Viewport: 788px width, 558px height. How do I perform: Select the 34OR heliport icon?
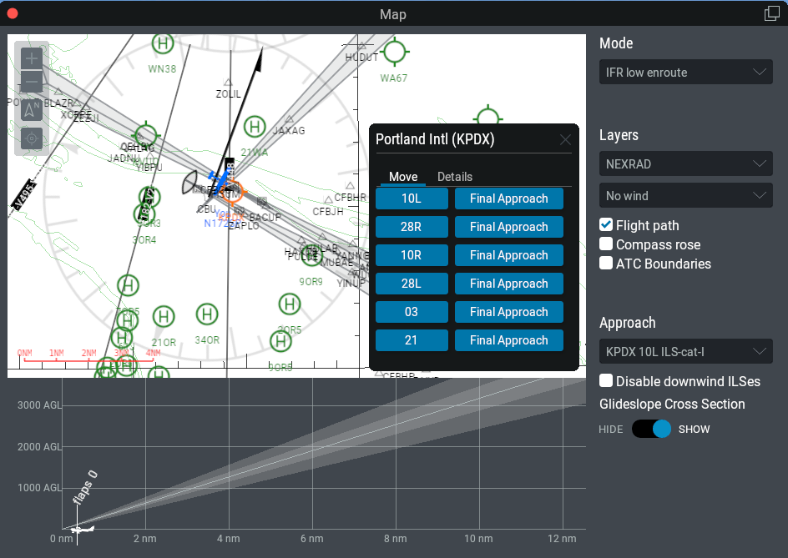point(207,314)
